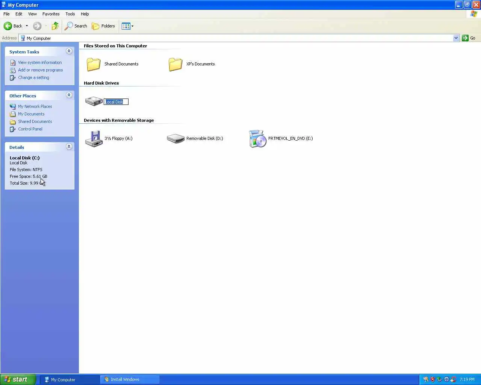Expand the Address bar dropdown
The height and width of the screenshot is (385, 481).
[x=456, y=38]
